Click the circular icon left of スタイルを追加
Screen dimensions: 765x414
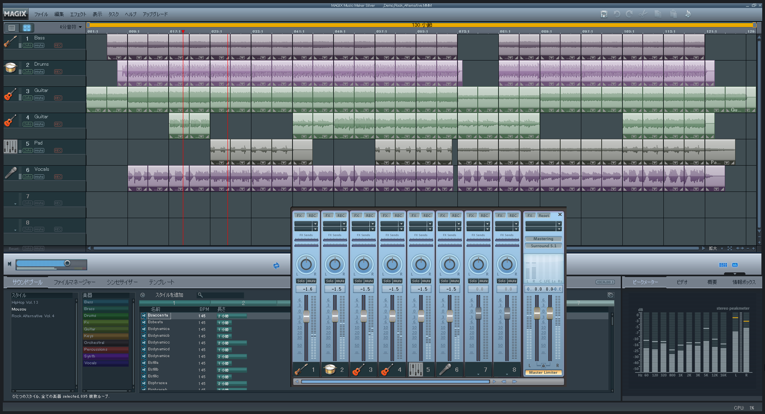pyautogui.click(x=142, y=295)
